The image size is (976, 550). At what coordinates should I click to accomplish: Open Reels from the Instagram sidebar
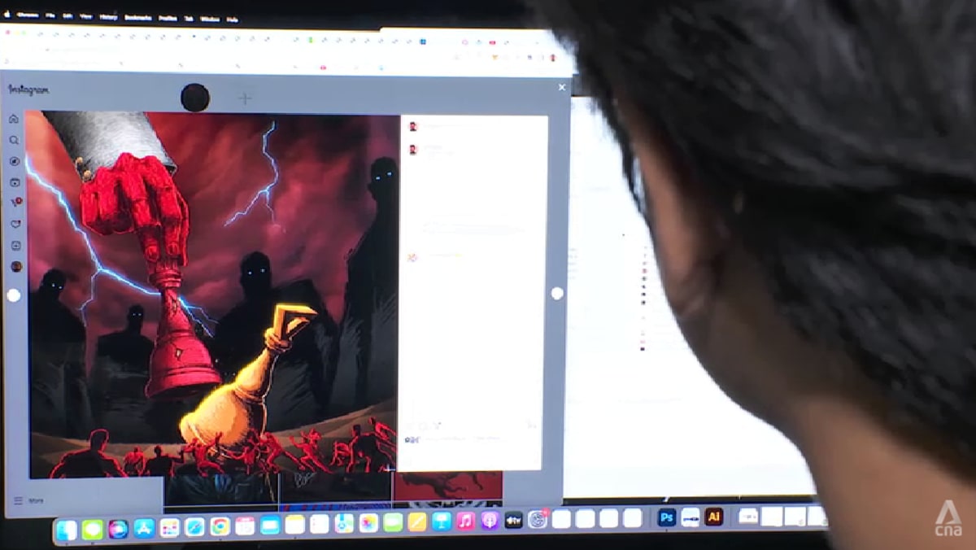coord(15,182)
